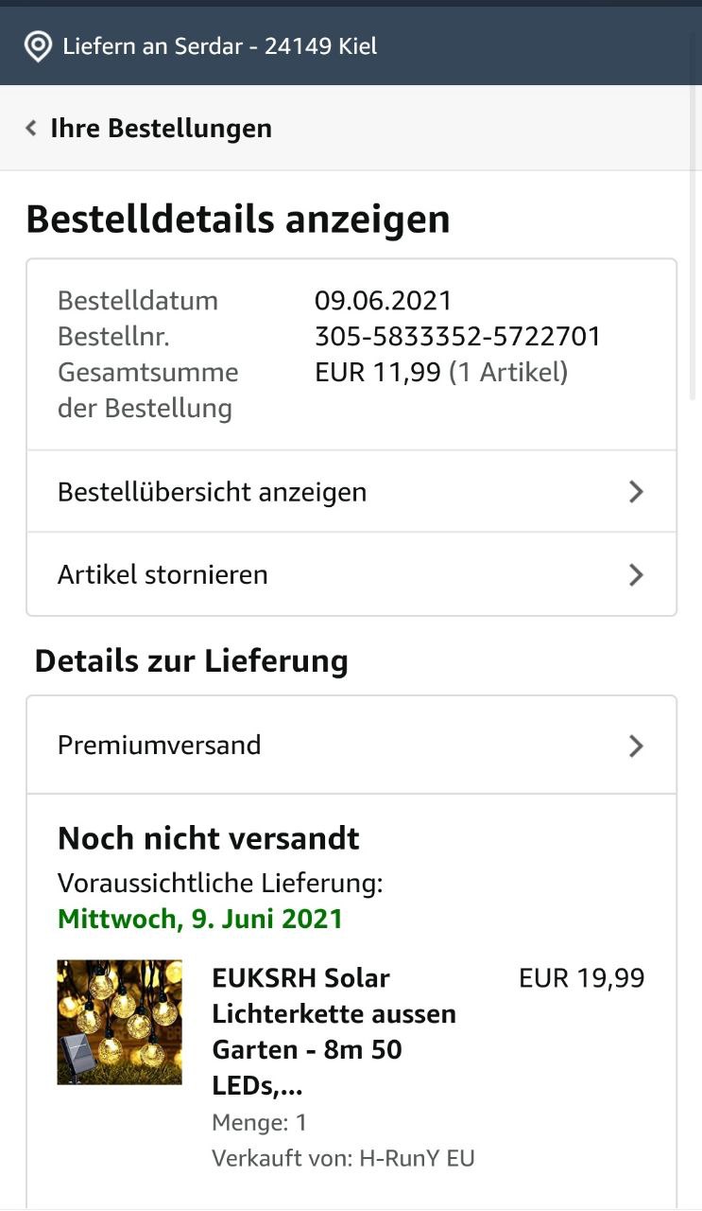
Task: Open the Premiumversand chevron arrow
Action: (636, 746)
